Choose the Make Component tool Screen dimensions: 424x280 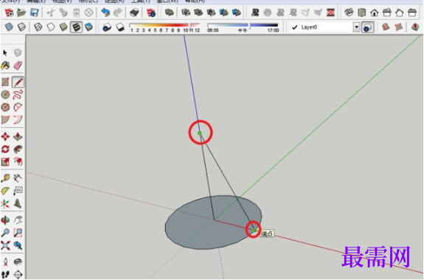(x=18, y=52)
